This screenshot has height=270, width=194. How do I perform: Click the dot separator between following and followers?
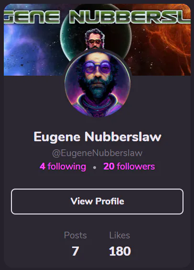pyautogui.click(x=95, y=167)
